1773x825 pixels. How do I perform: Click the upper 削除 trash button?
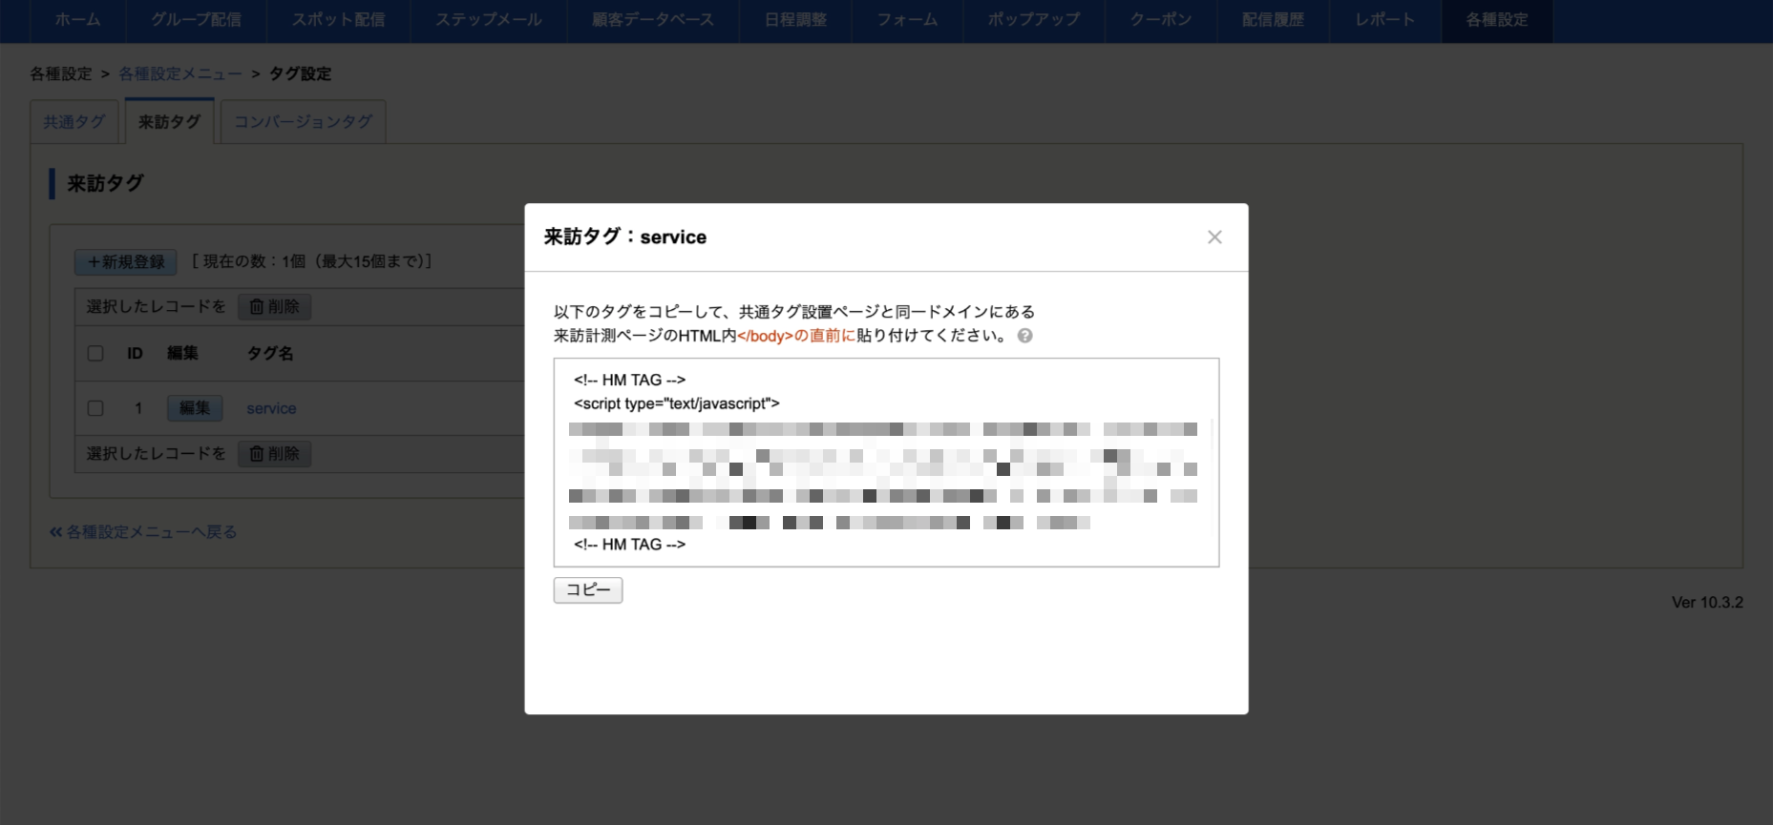[x=275, y=307]
